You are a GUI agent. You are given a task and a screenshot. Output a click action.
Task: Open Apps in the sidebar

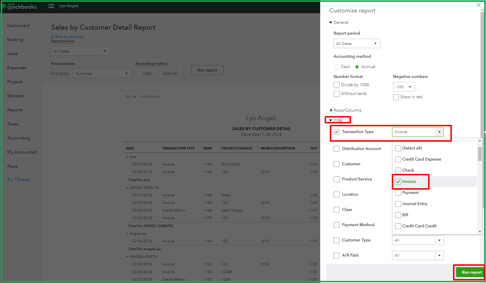coord(12,166)
